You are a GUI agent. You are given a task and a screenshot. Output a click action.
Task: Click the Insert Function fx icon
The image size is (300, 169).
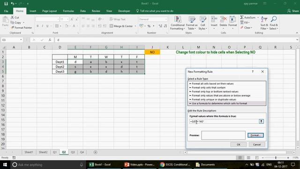point(50,40)
